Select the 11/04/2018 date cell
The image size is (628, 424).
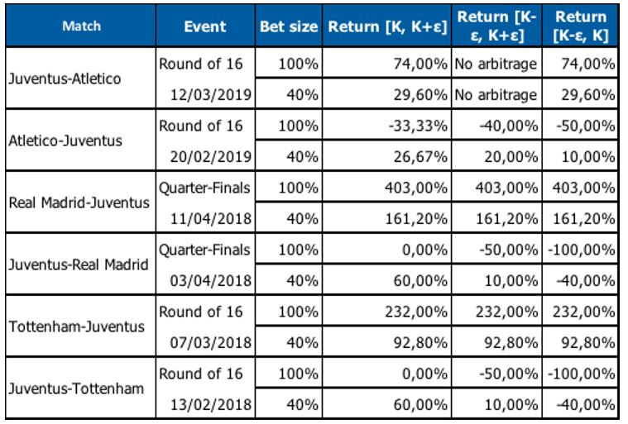point(205,218)
